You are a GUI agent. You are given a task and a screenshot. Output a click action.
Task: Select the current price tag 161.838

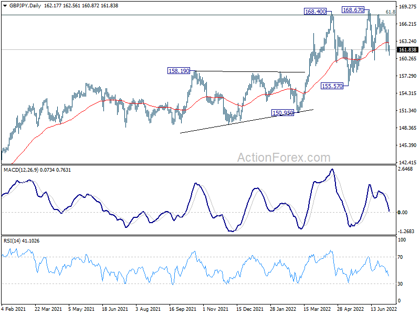408,49
